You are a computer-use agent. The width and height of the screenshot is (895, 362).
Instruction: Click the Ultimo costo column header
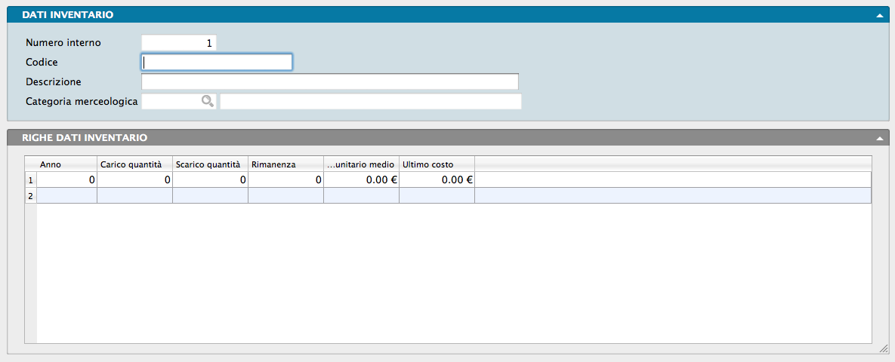click(x=437, y=164)
